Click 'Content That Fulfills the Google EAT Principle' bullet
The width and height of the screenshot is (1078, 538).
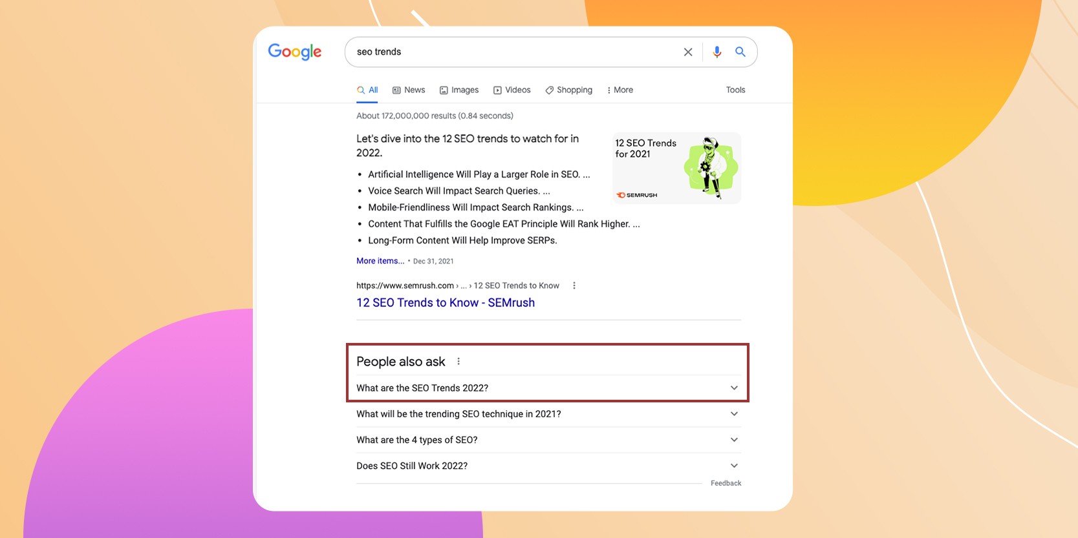pyautogui.click(x=504, y=224)
